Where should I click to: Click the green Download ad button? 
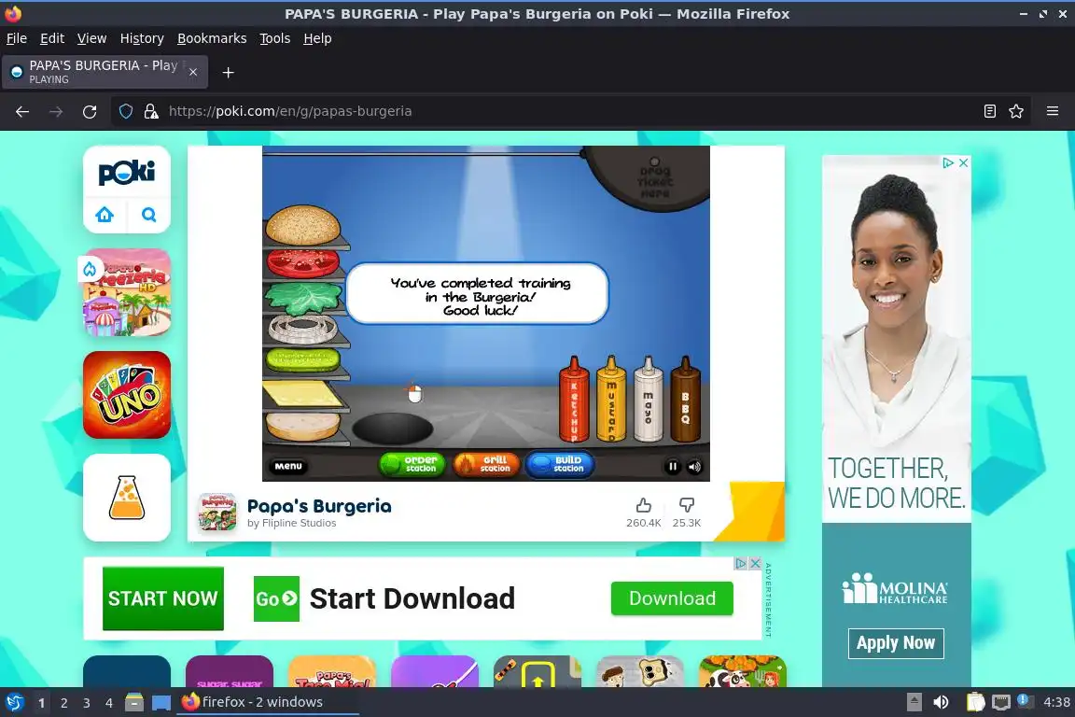pyautogui.click(x=672, y=598)
